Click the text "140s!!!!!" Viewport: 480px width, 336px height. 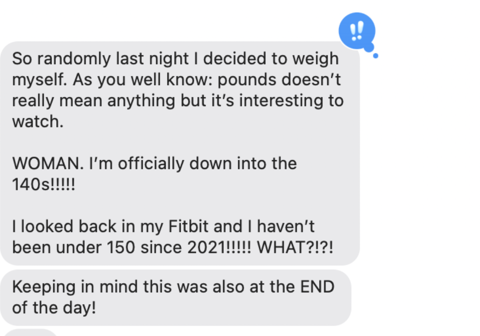point(44,184)
